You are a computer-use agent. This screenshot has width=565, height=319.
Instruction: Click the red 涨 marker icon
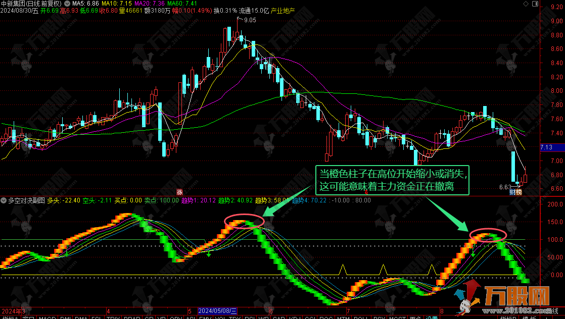tap(179, 192)
